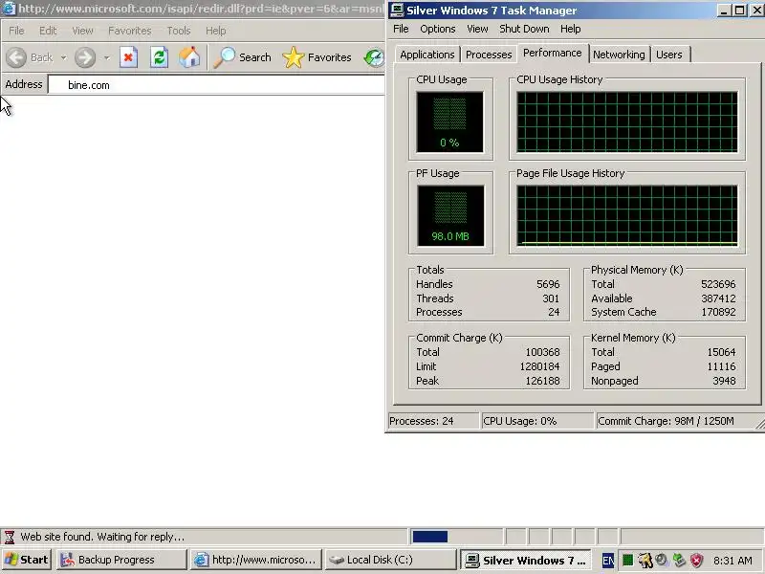Click the Forward arrow icon in Internet Explorer
Viewport: 765px width, 574px height.
pyautogui.click(x=85, y=57)
